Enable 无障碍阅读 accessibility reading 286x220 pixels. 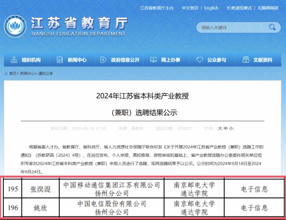coord(268,8)
